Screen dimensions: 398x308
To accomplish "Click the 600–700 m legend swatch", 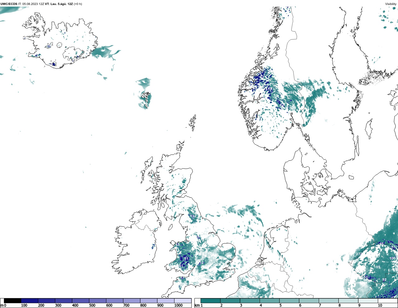I will [x=114, y=301].
